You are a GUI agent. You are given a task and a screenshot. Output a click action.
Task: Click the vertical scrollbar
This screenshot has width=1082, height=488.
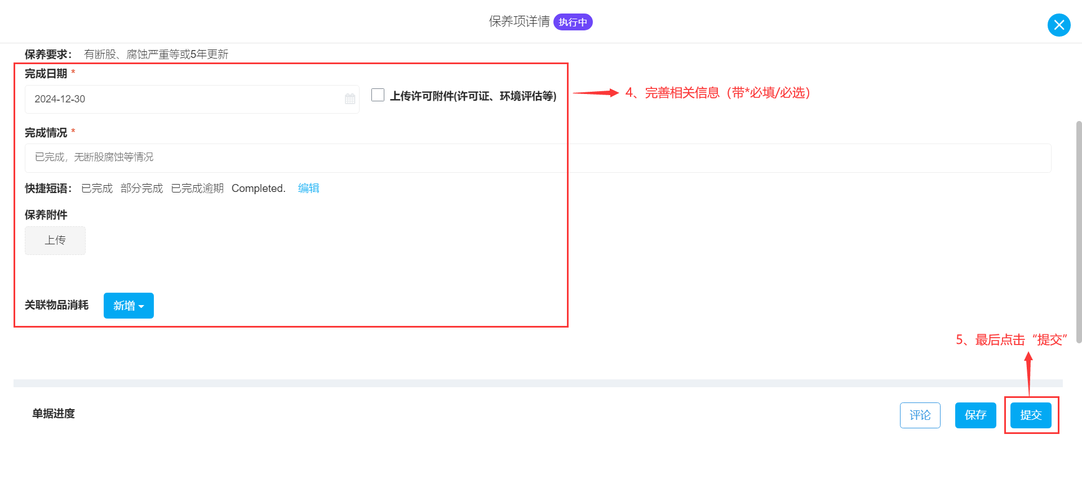(x=1079, y=231)
